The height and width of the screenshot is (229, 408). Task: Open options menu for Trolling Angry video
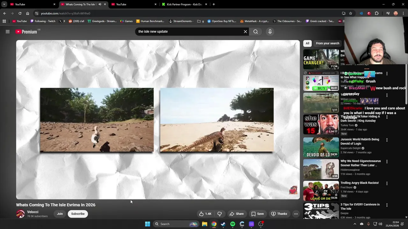click(387, 184)
